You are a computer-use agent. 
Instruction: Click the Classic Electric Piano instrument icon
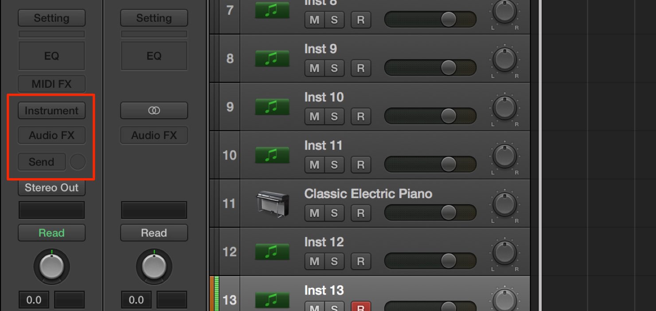(x=273, y=204)
